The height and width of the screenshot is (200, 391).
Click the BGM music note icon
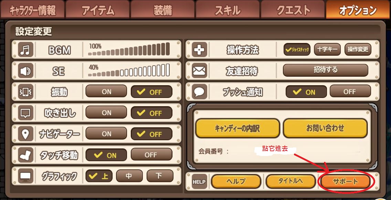tap(26, 50)
